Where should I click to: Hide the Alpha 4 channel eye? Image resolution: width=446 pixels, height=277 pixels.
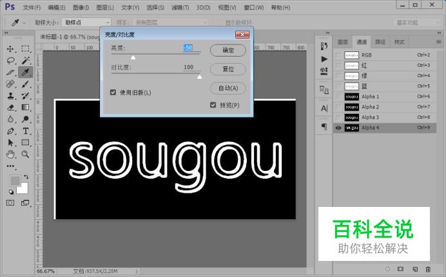pyautogui.click(x=338, y=128)
